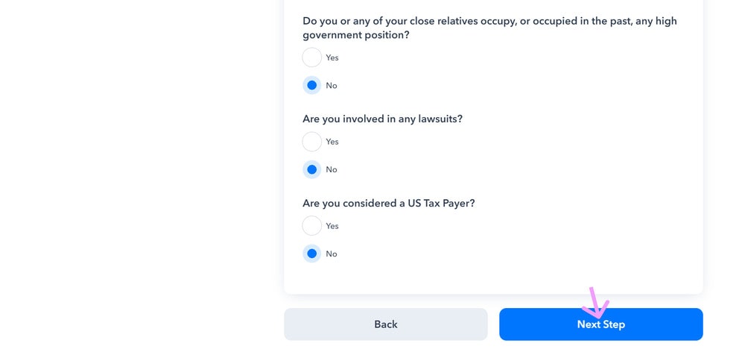Click 'No' label text under US Tax Payer question
The height and width of the screenshot is (358, 745).
(332, 254)
